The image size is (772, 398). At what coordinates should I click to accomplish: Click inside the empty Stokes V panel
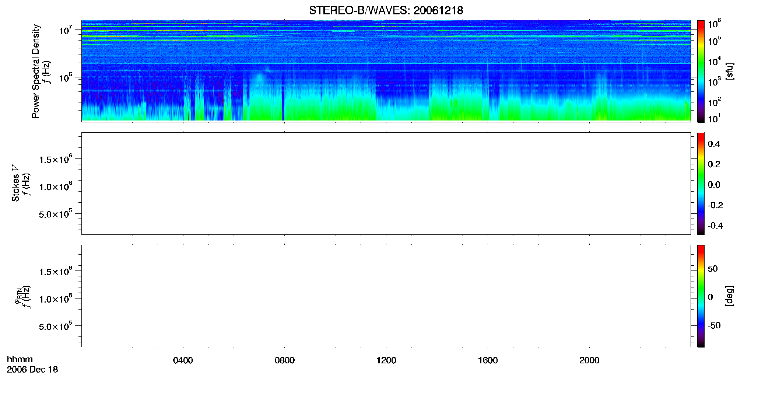coord(386,184)
